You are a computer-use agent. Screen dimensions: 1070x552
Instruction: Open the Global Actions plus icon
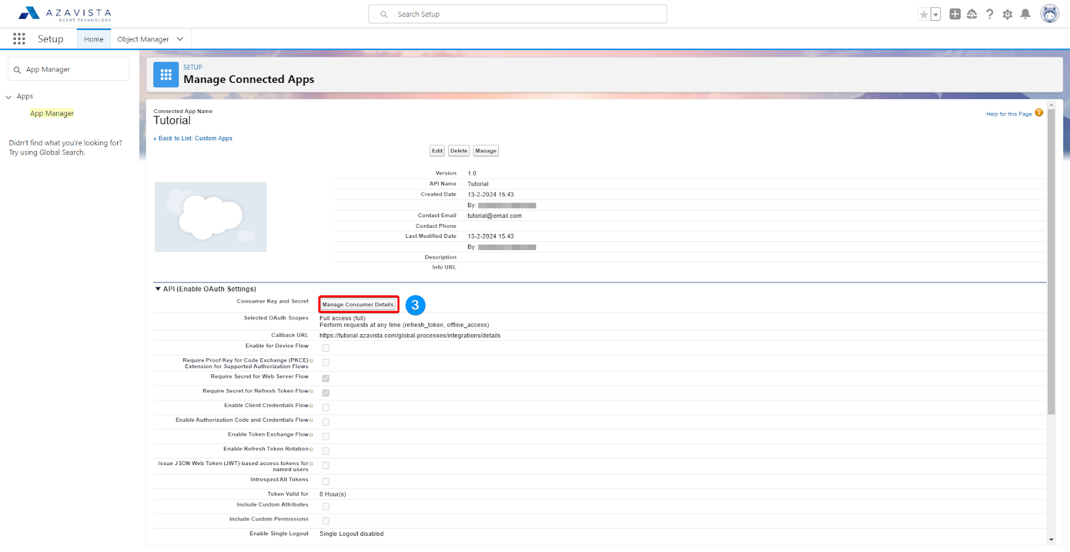pyautogui.click(x=955, y=14)
